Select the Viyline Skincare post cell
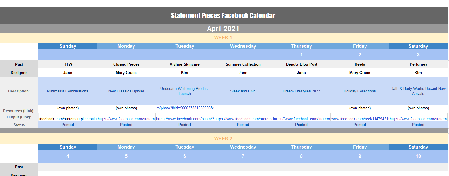Screen dimensions: 449x176 click(x=185, y=64)
